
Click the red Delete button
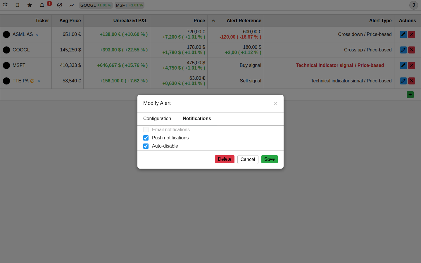pyautogui.click(x=225, y=159)
